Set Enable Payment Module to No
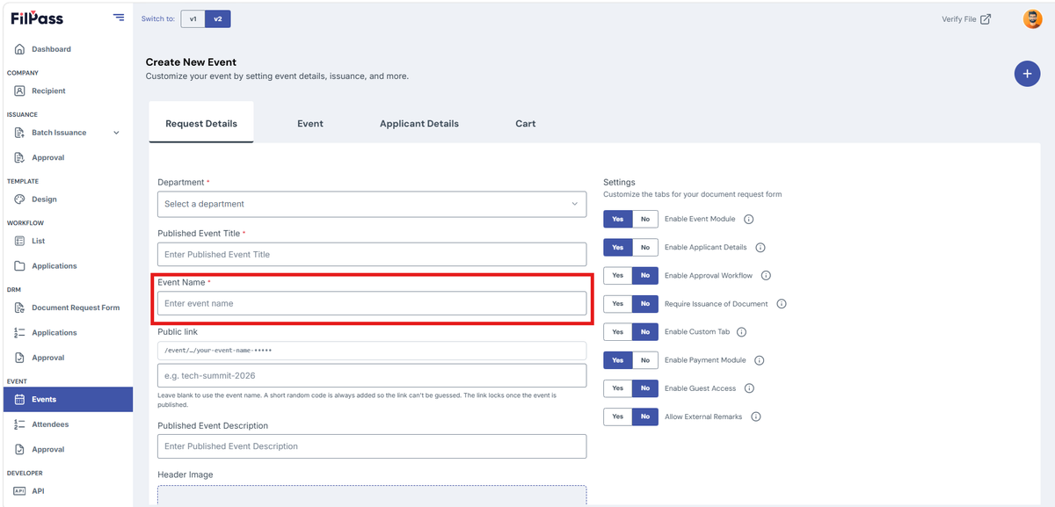 645,360
